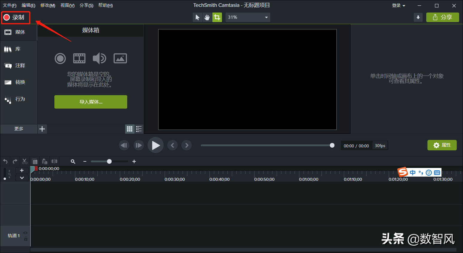This screenshot has width=463, height=253.
Task: Click the timeline zoom slider handle
Action: 109,161
